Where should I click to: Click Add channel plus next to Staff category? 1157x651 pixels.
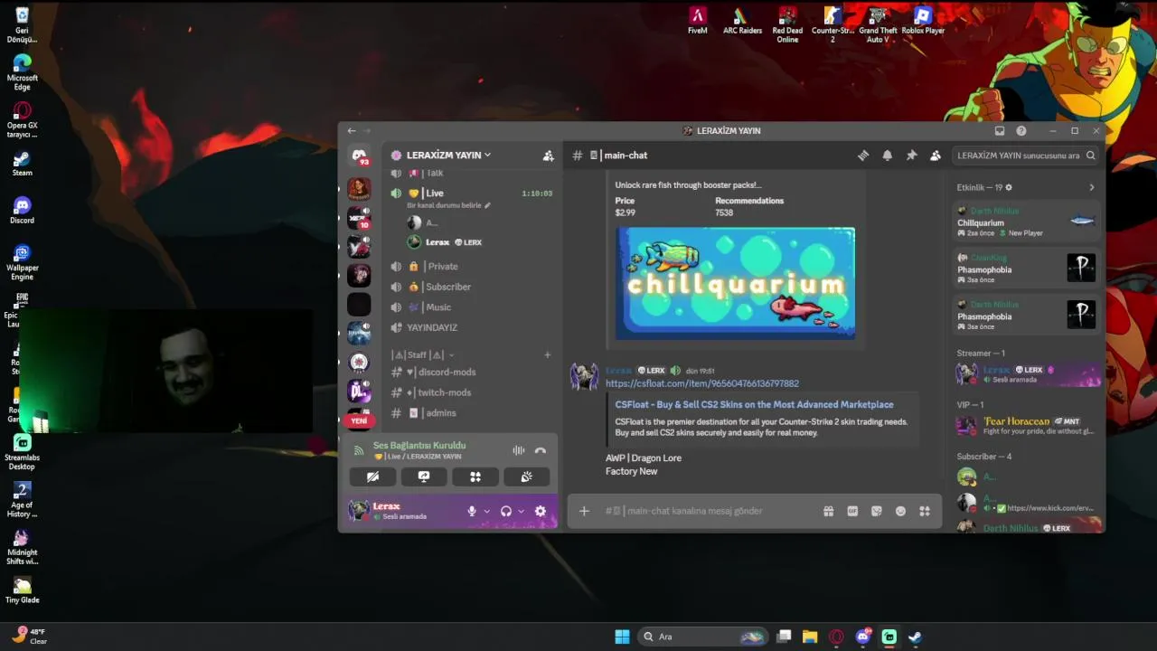547,355
